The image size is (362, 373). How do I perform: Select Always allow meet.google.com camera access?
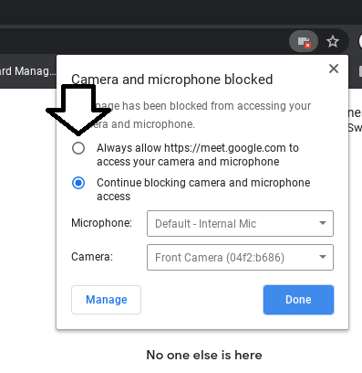78,148
